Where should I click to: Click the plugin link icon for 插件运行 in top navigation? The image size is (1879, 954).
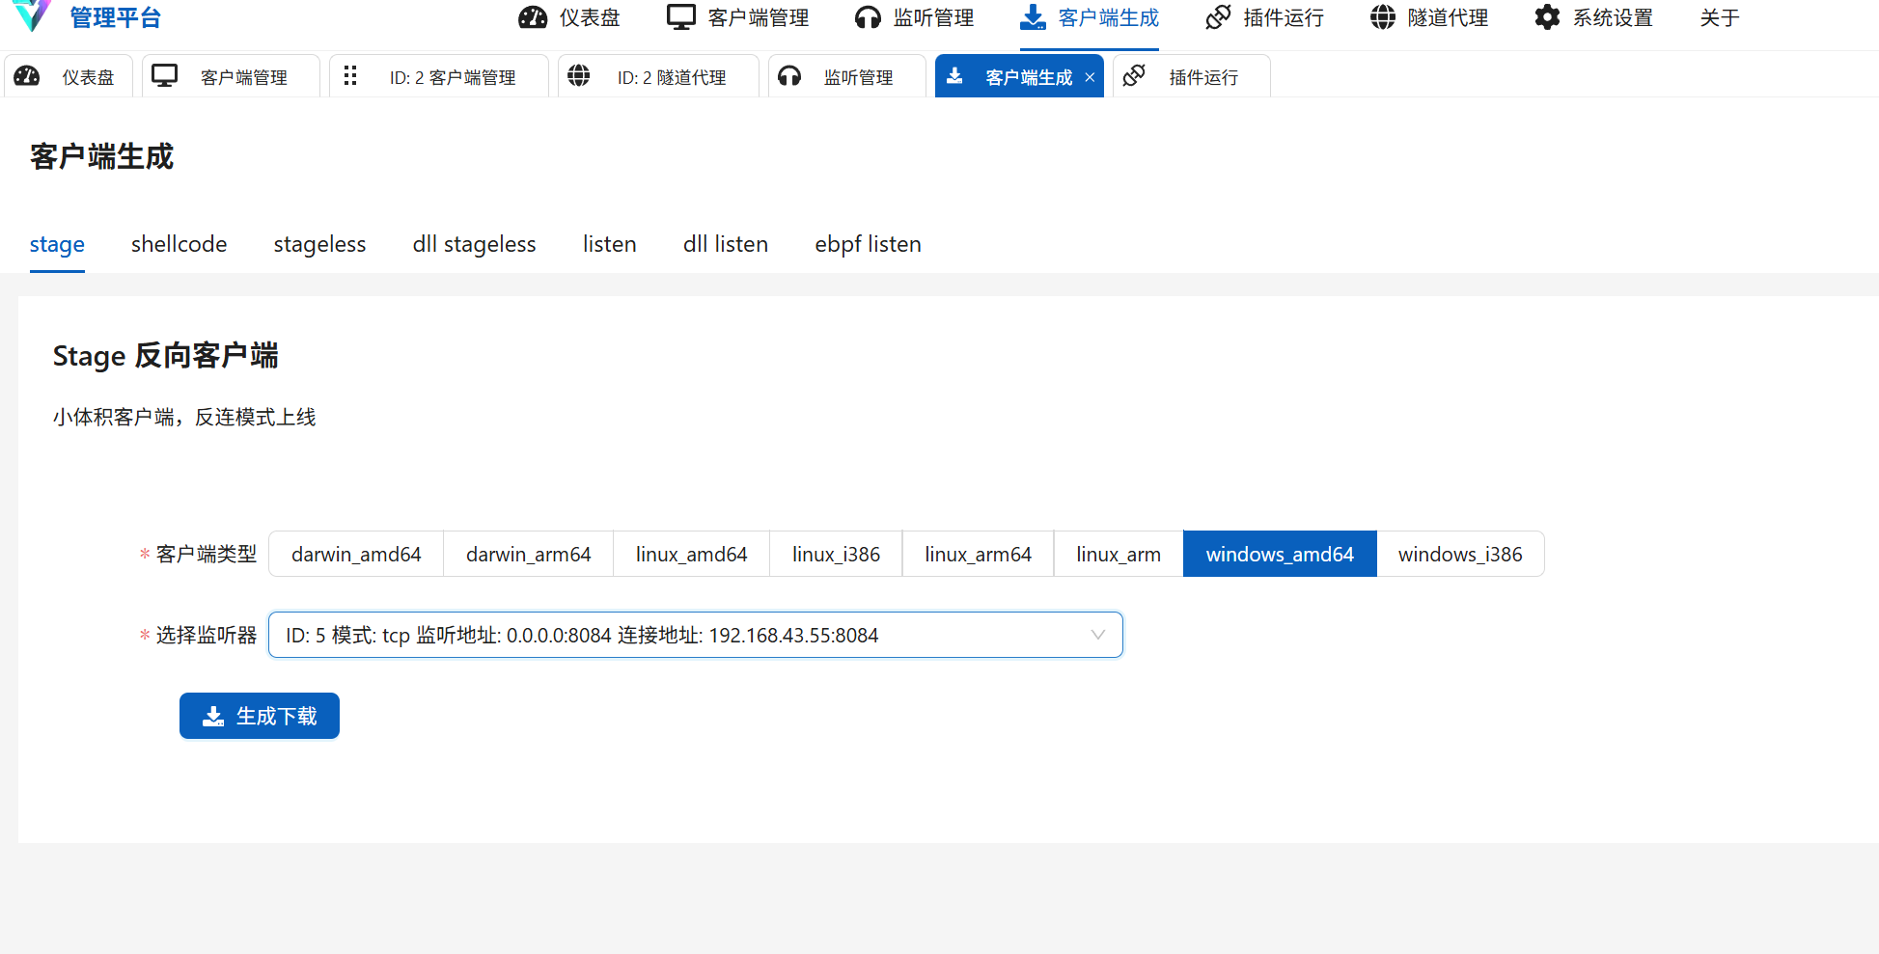tap(1218, 17)
